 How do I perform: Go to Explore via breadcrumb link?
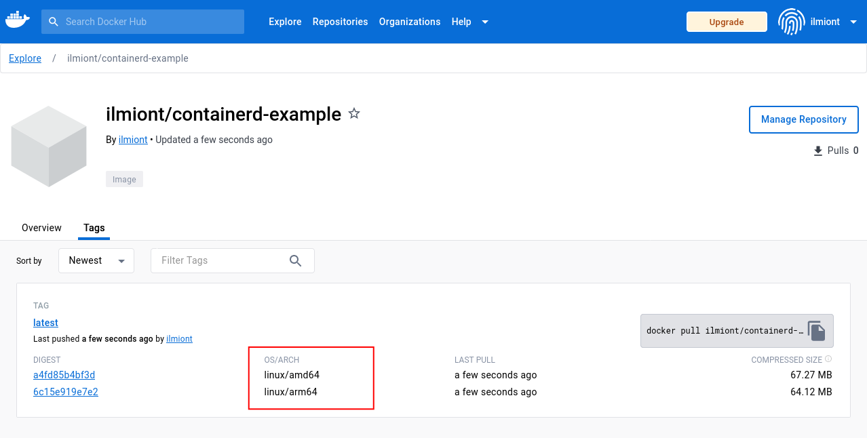[x=25, y=58]
